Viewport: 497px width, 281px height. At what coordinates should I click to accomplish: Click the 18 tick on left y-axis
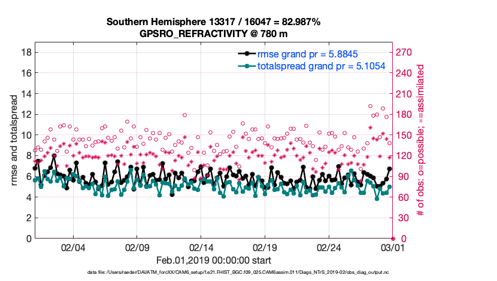[x=26, y=52]
